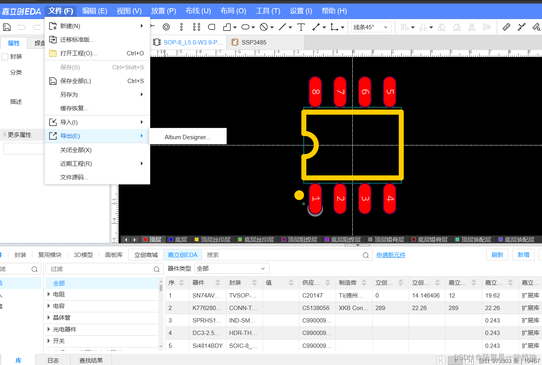Click the save icon in the toolbar
The height and width of the screenshot is (365, 542).
click(x=7, y=27)
